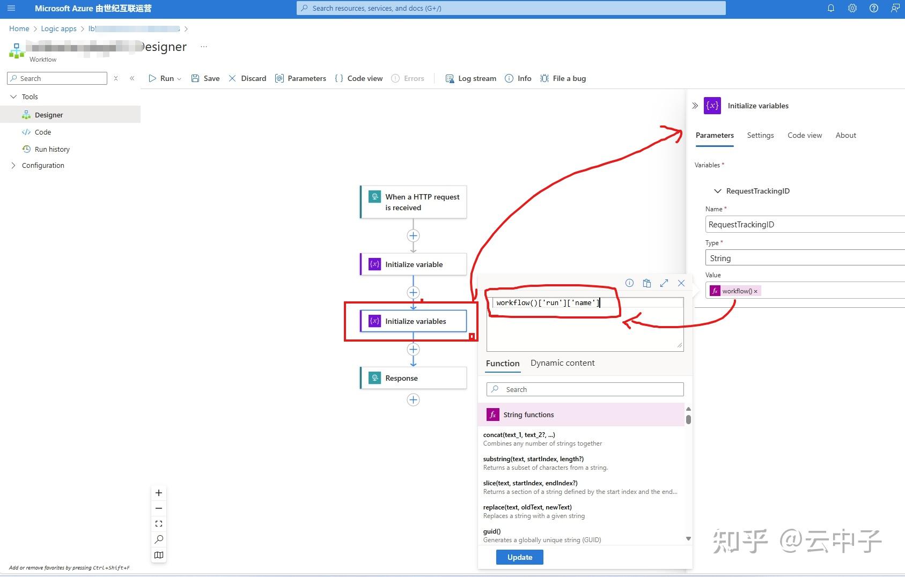
Task: Copy the expression to clipboard
Action: click(646, 283)
